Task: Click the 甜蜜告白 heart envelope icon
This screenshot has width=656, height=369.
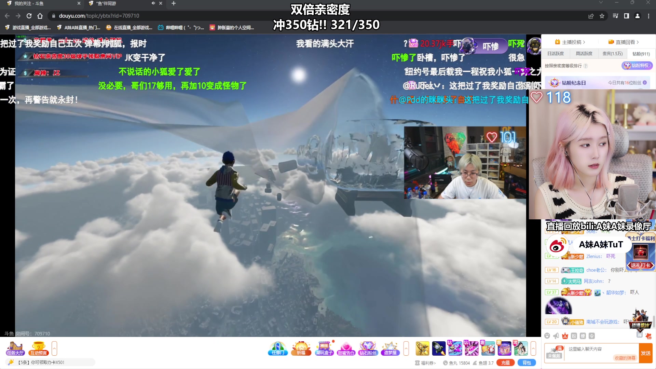Action: 346,348
